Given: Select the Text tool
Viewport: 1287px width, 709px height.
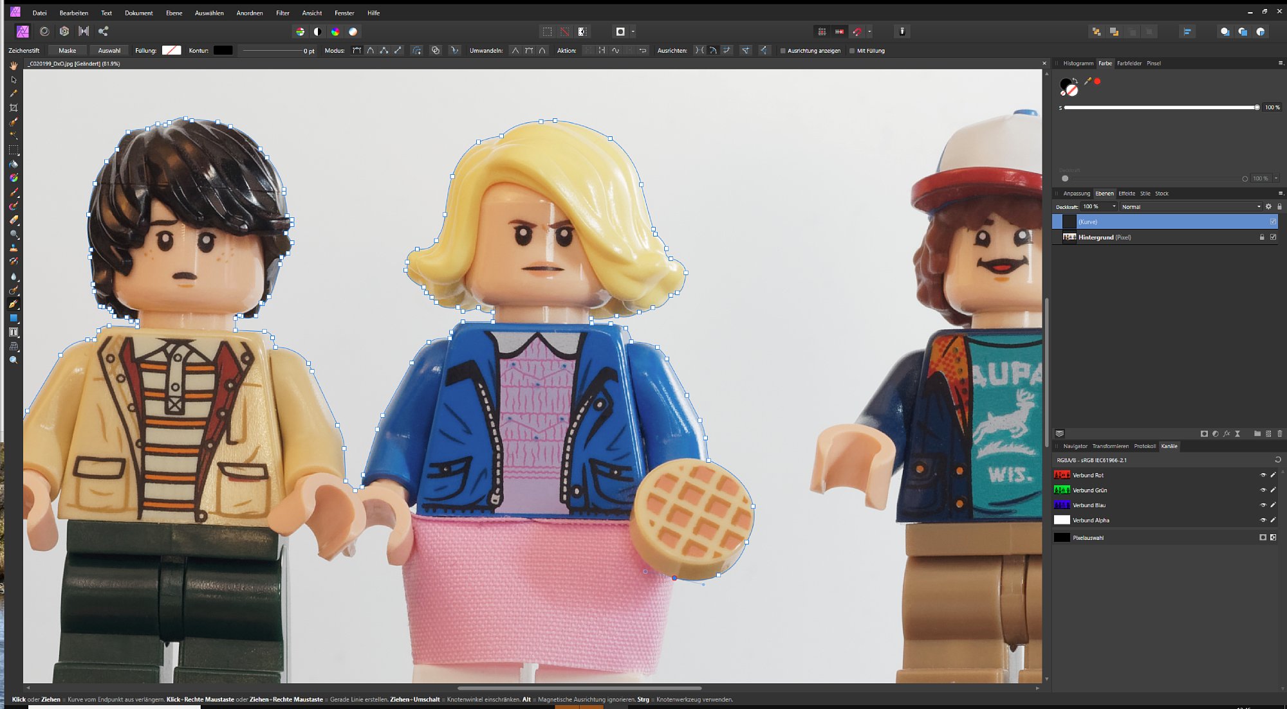Looking at the screenshot, I should pyautogui.click(x=14, y=332).
